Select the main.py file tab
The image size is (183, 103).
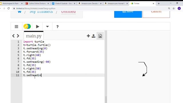click(x=34, y=36)
